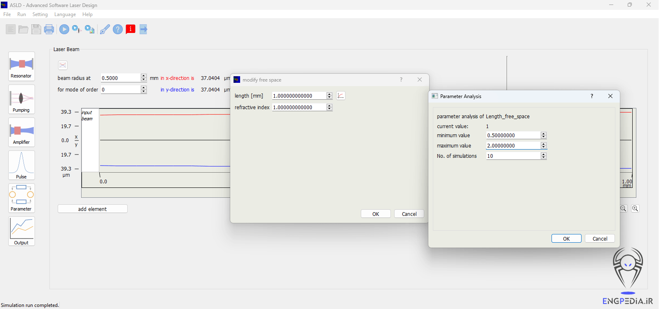Click OK in Parameter Analysis dialog
Image resolution: width=659 pixels, height=309 pixels.
[566, 239]
